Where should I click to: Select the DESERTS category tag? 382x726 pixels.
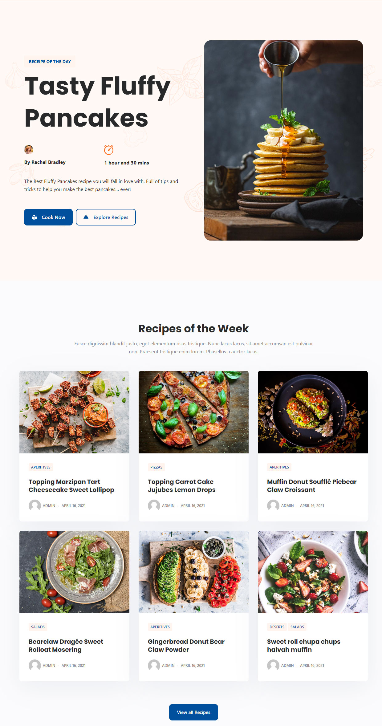coord(277,627)
